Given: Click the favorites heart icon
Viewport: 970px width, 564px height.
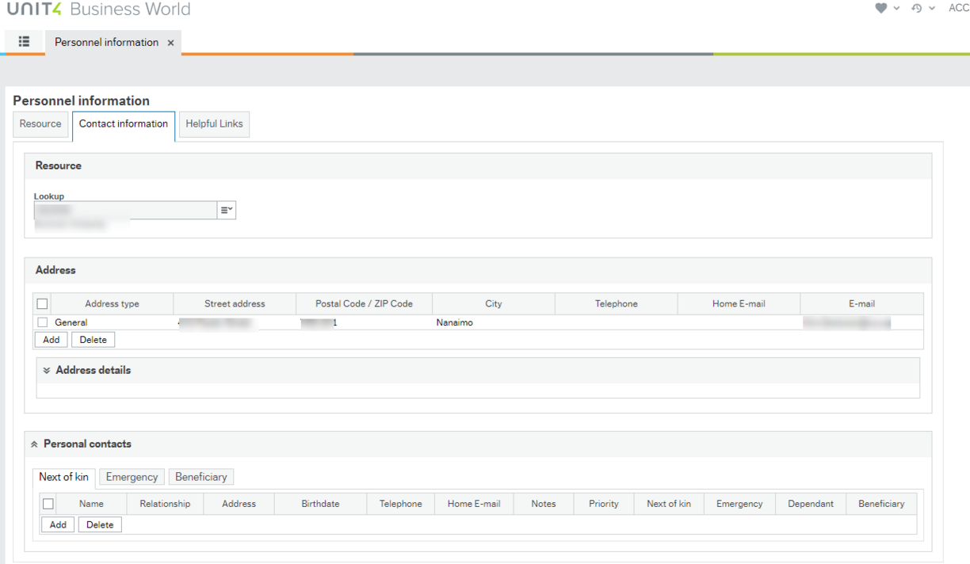Looking at the screenshot, I should click(880, 9).
